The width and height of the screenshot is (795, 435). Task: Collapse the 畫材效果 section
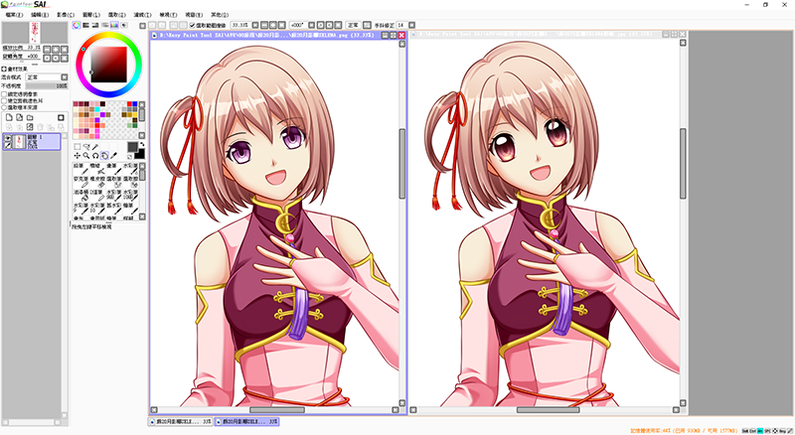tap(4, 69)
